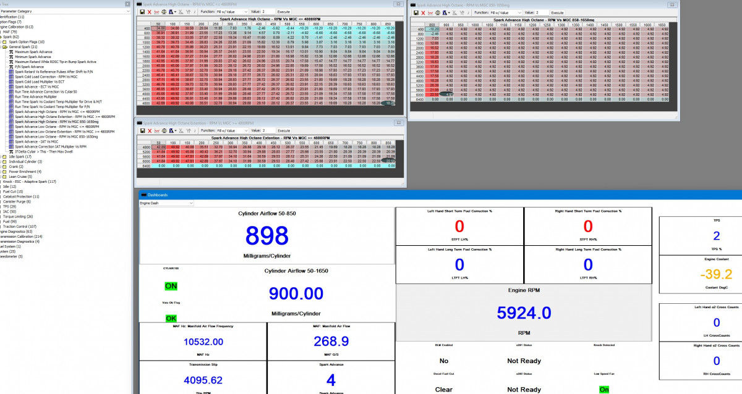Screen dimensions: 742x394
Task: Click the table grid icon beside Run Time Advance Multiplier
Action: pos(11,97)
